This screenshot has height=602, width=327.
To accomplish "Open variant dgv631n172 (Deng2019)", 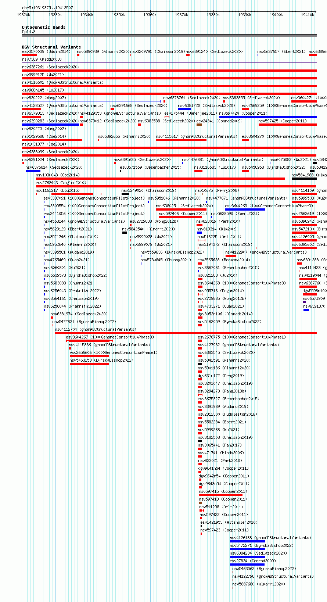I will (x=221, y=376).
